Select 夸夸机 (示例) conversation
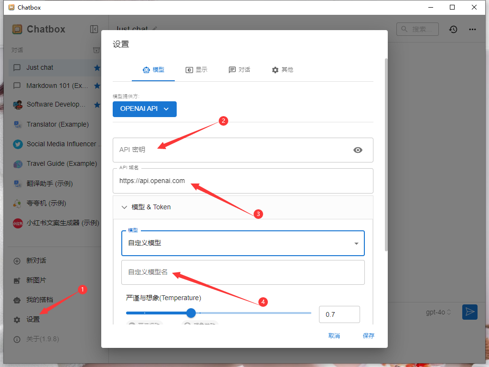 54,204
